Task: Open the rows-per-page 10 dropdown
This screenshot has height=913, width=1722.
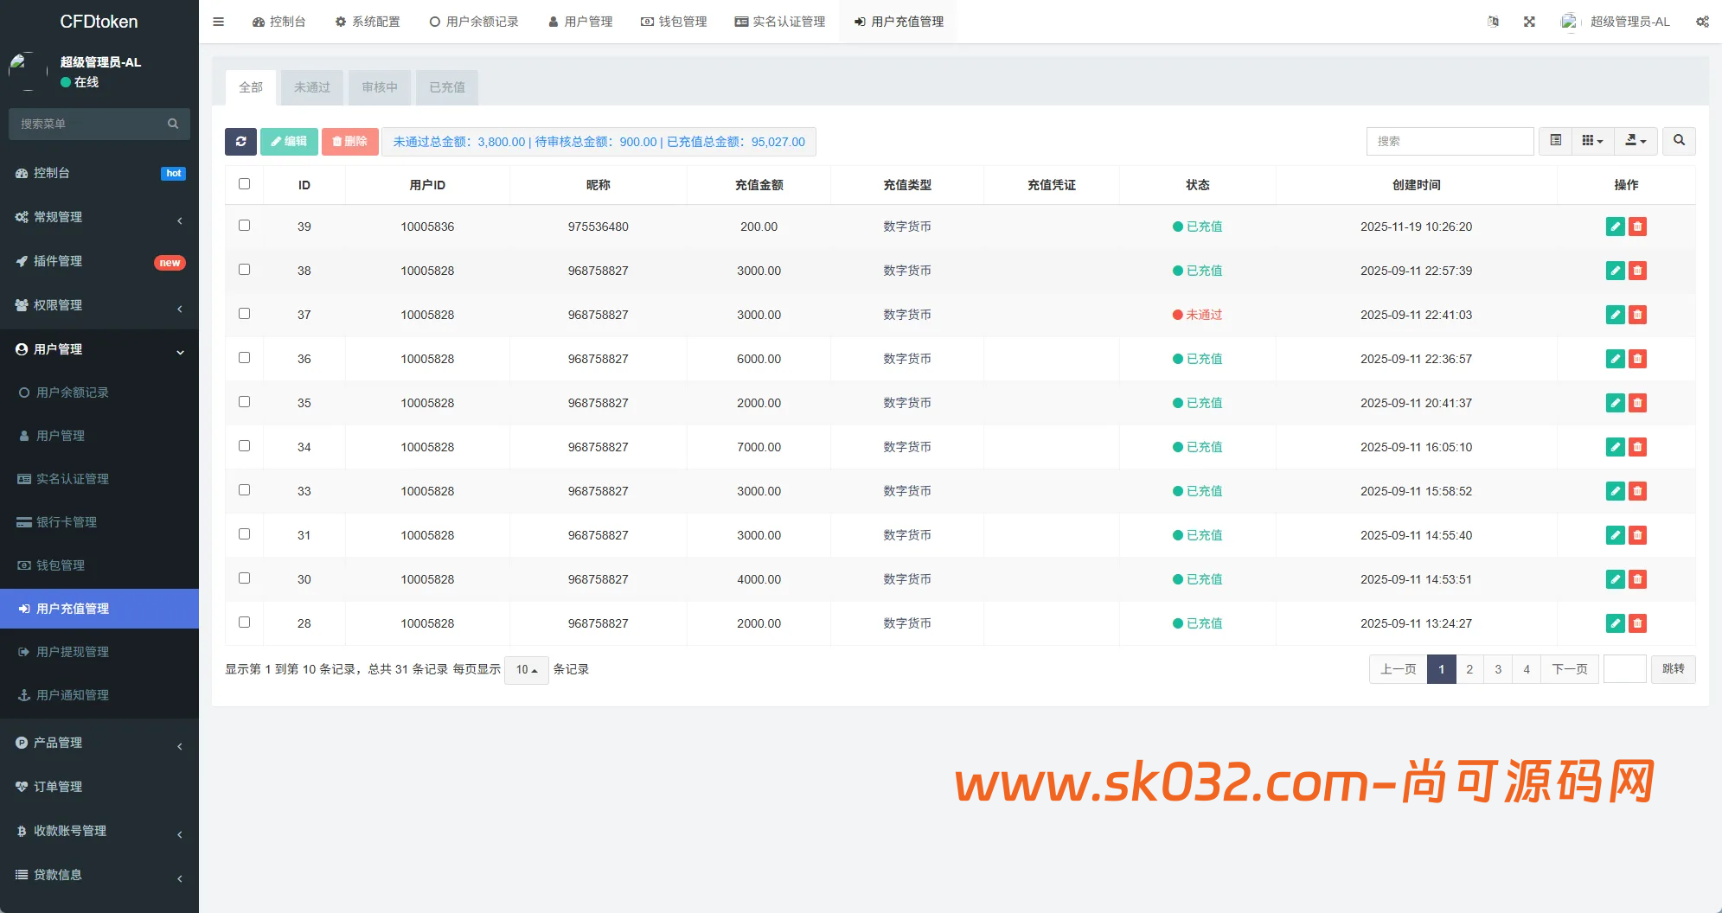Action: click(526, 670)
